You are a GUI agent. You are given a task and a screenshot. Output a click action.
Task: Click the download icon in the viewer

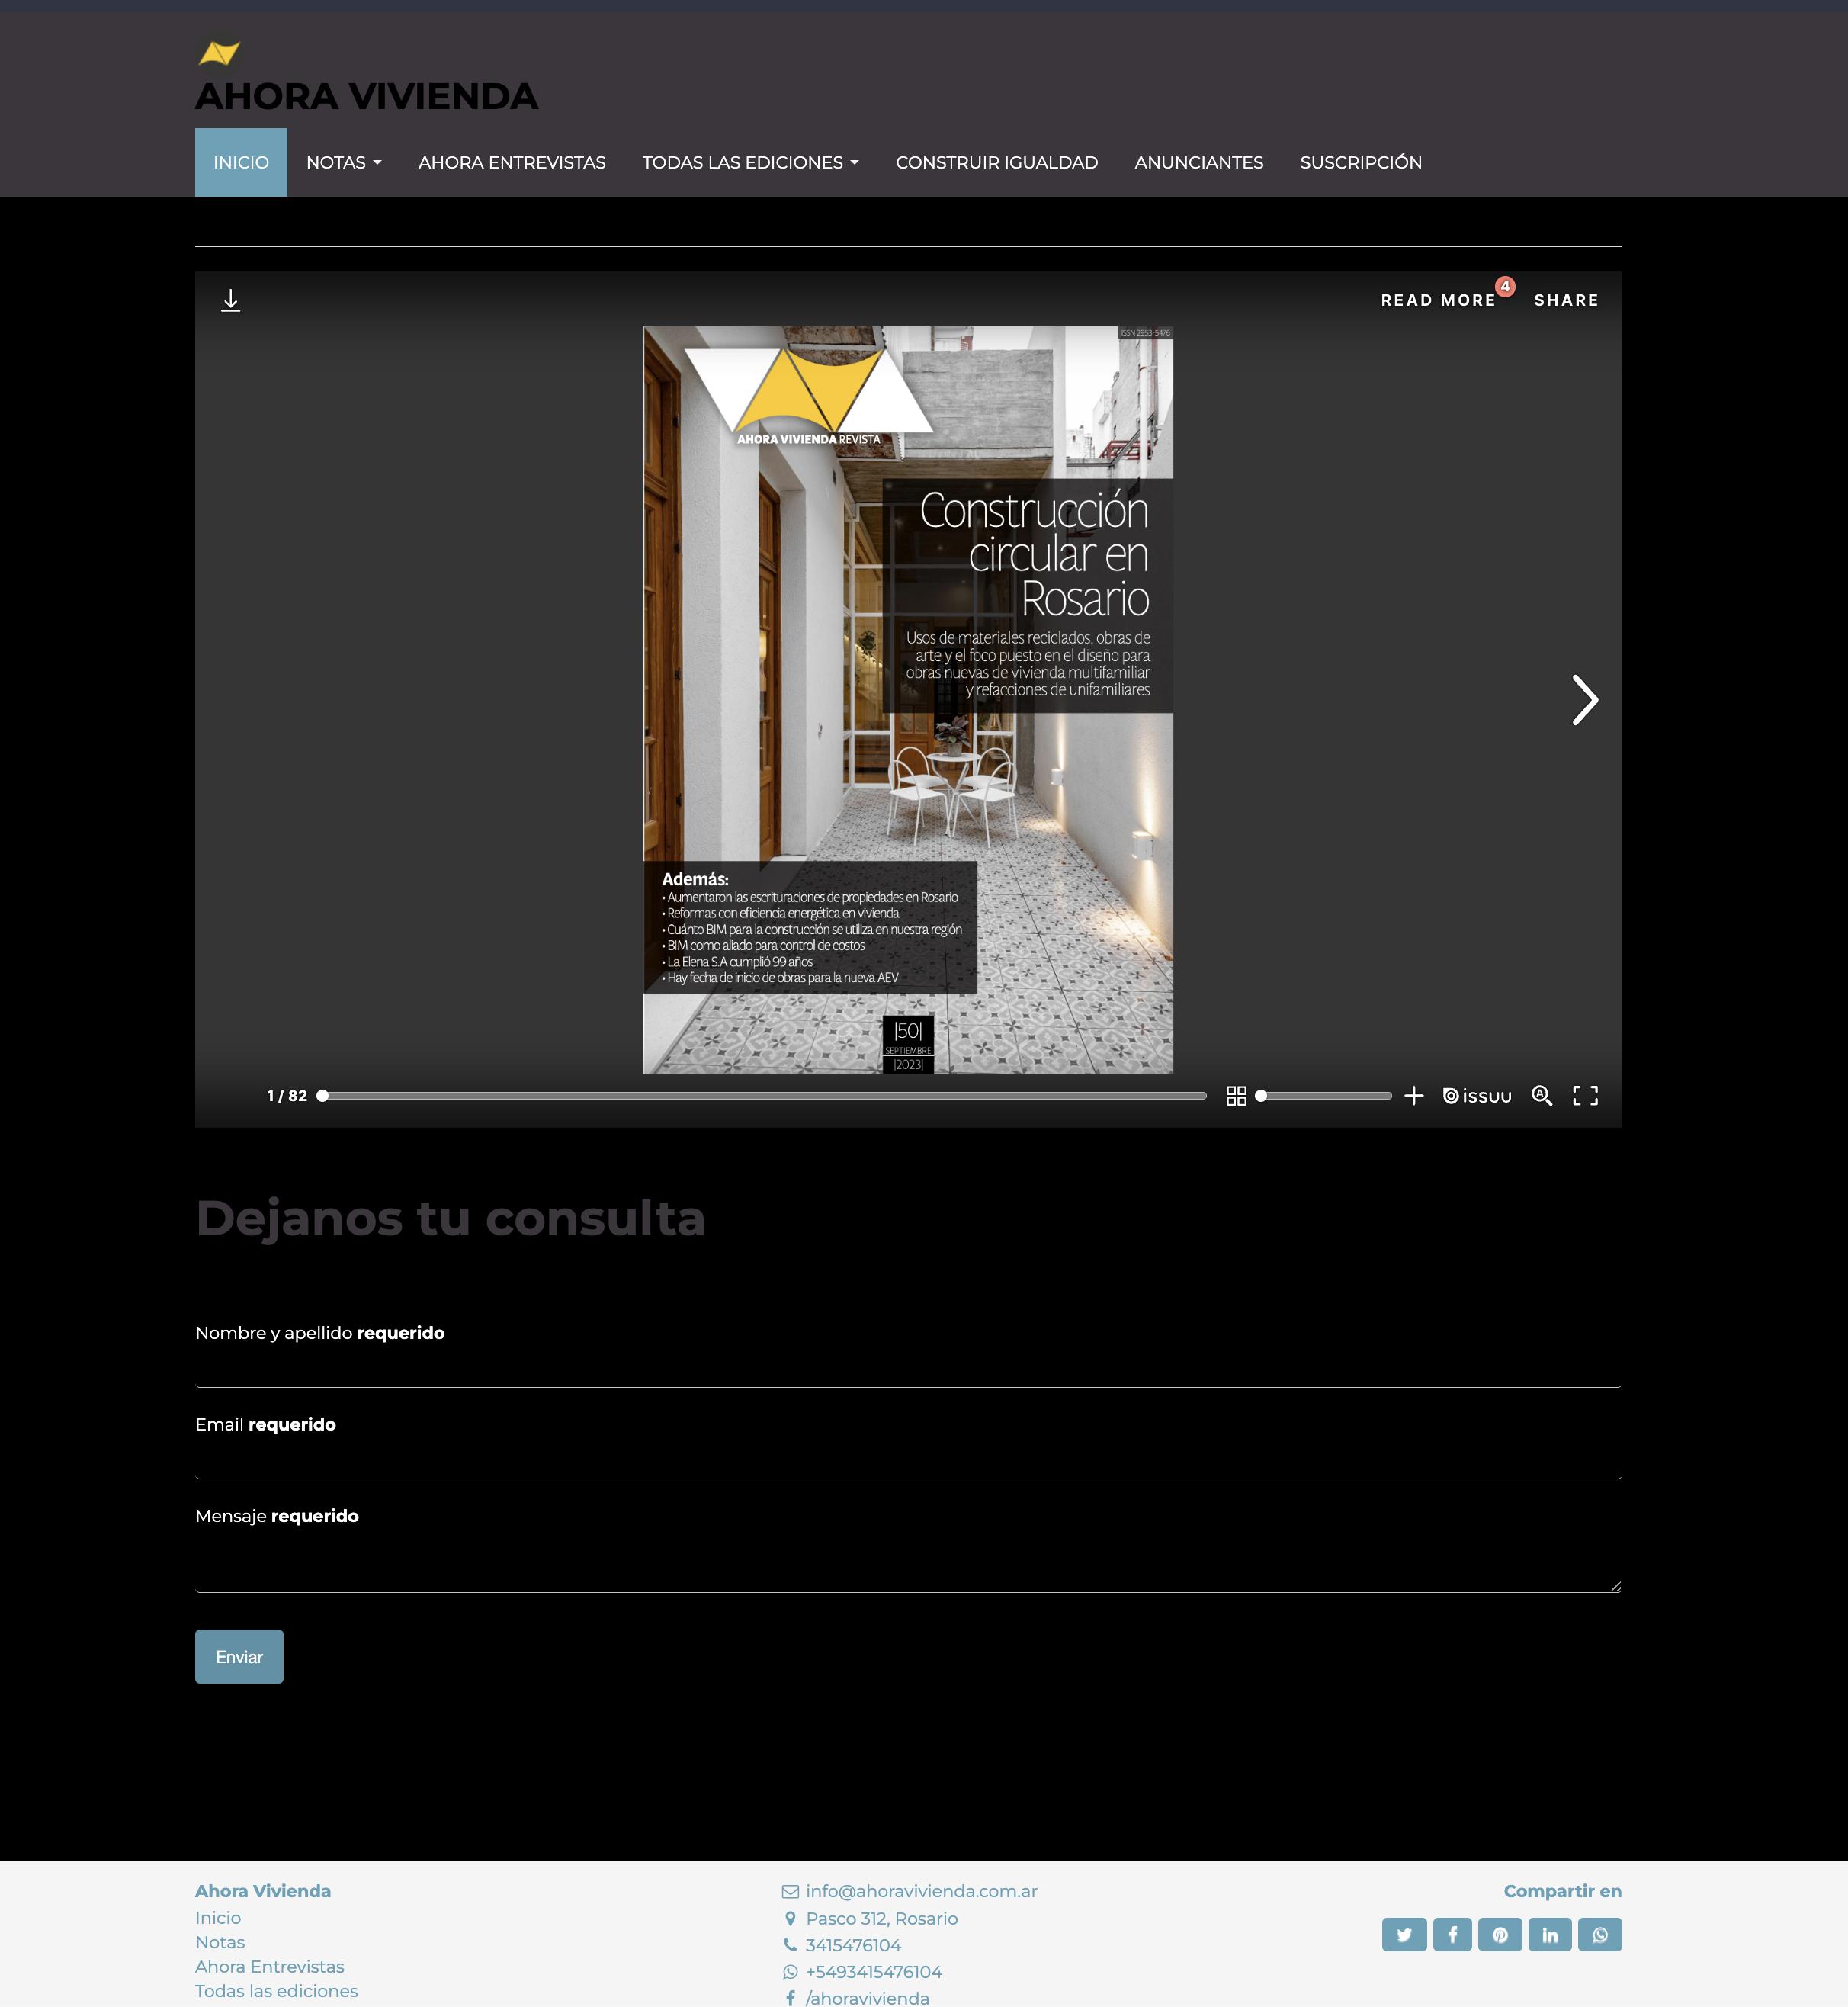coord(230,300)
